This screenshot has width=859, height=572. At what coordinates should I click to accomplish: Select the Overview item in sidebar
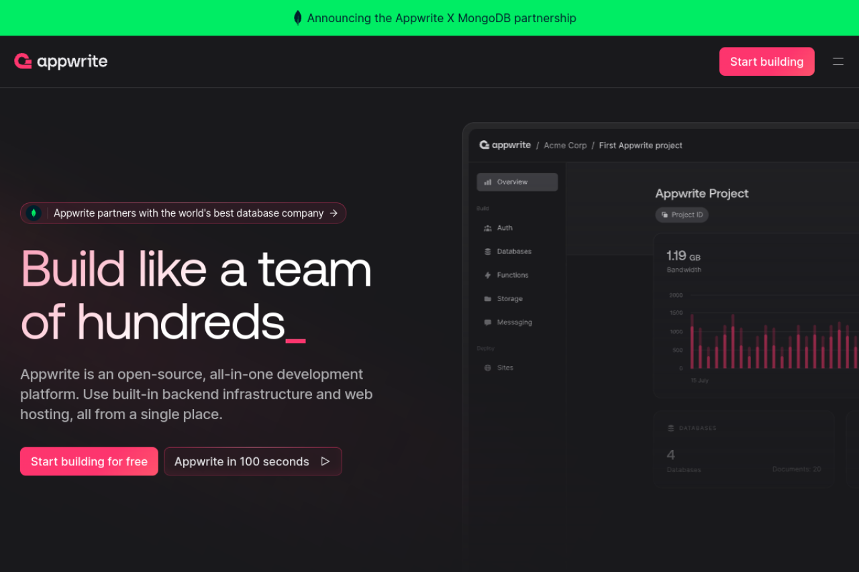(x=517, y=182)
